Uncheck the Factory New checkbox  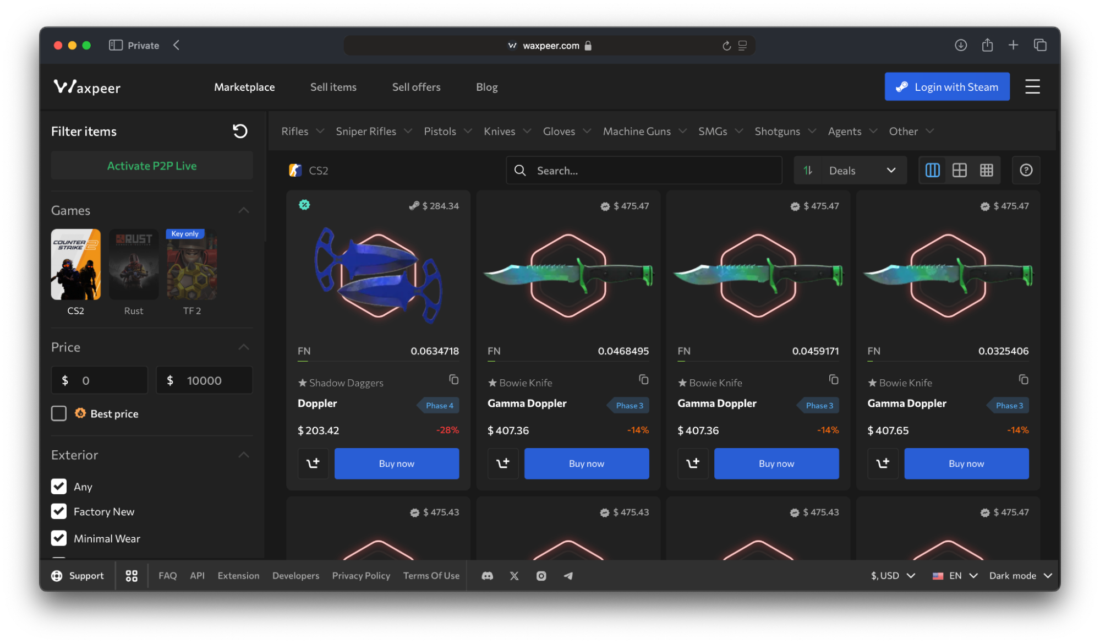coord(59,511)
